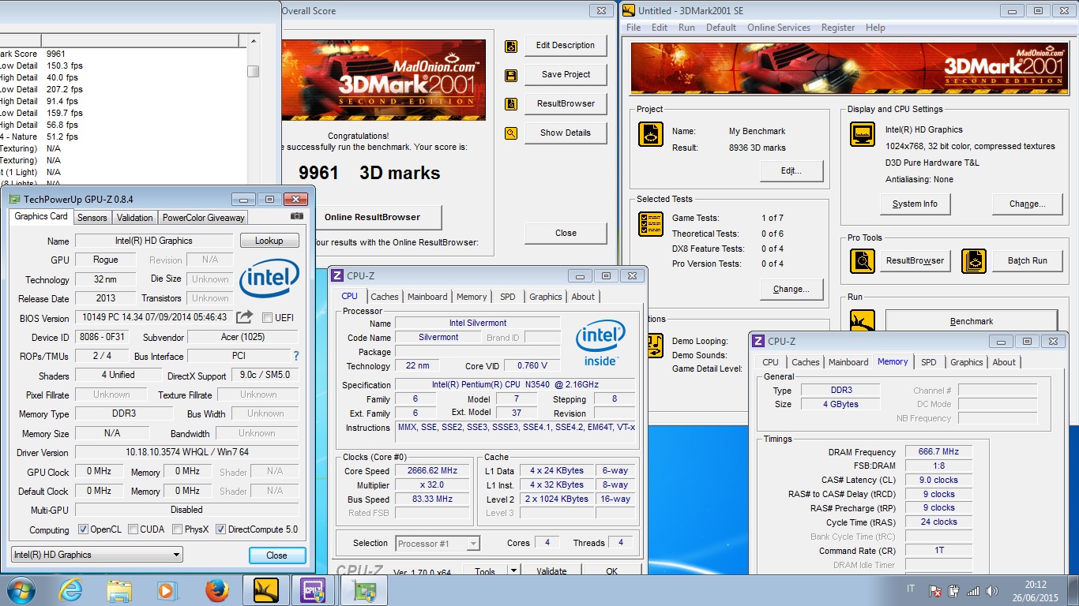
Task: Click the Bus Interface question mark icon
Action: [296, 356]
